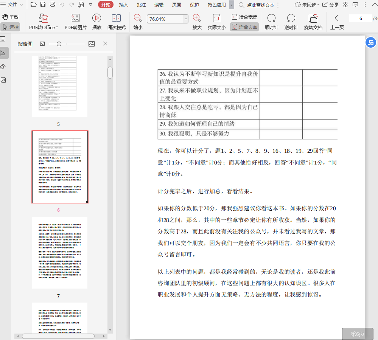Image resolution: width=378 pixels, height=340 pixels.
Task: Click the export document icon
Action: pos(81,5)
